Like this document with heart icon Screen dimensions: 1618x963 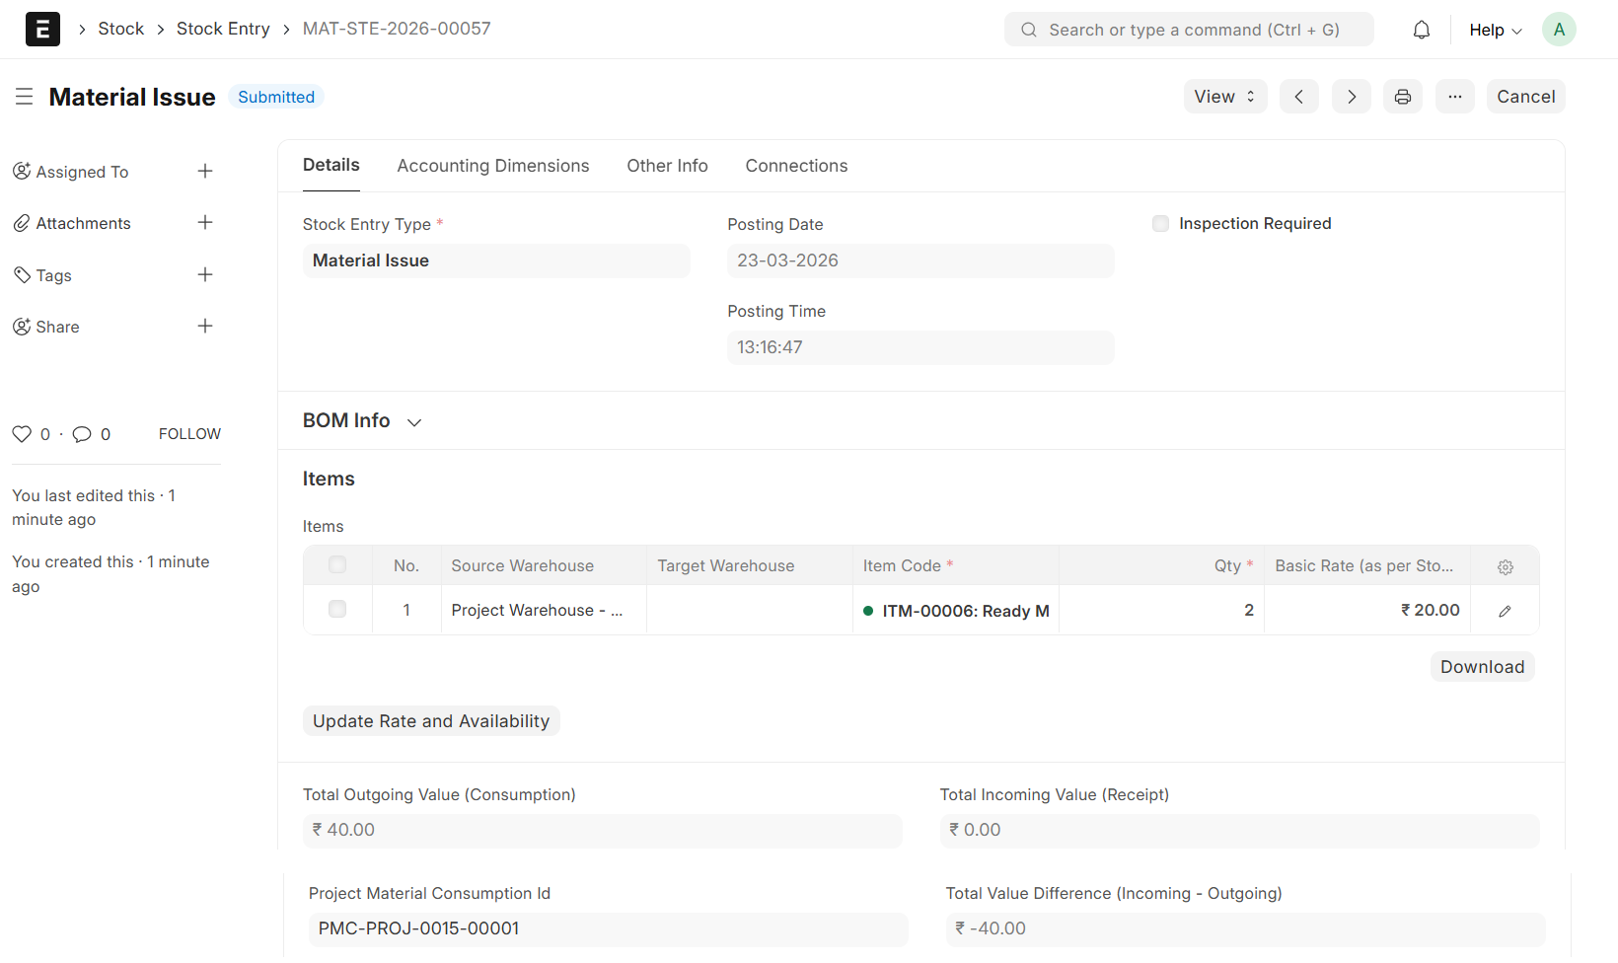coord(22,434)
